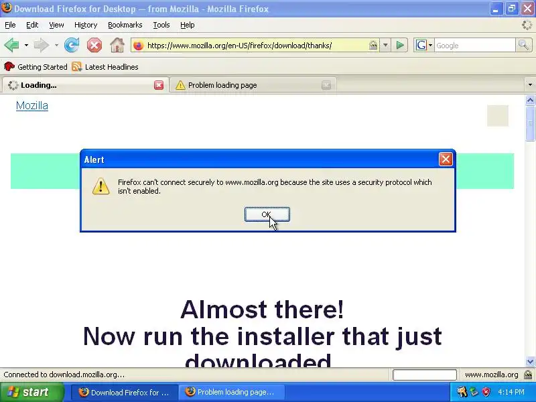Click the vertical scrollbar thumb
This screenshot has height=402, width=536.
point(530,123)
